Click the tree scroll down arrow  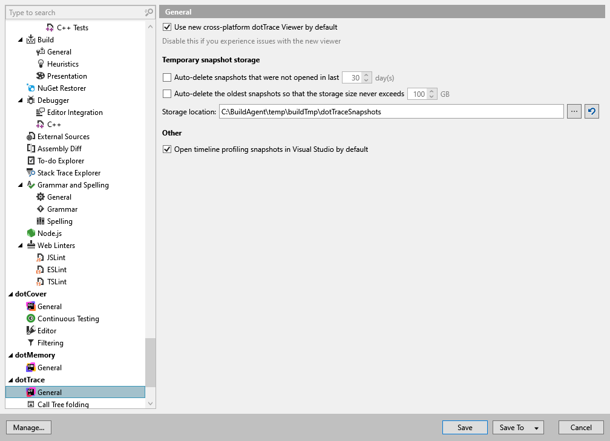click(x=150, y=403)
